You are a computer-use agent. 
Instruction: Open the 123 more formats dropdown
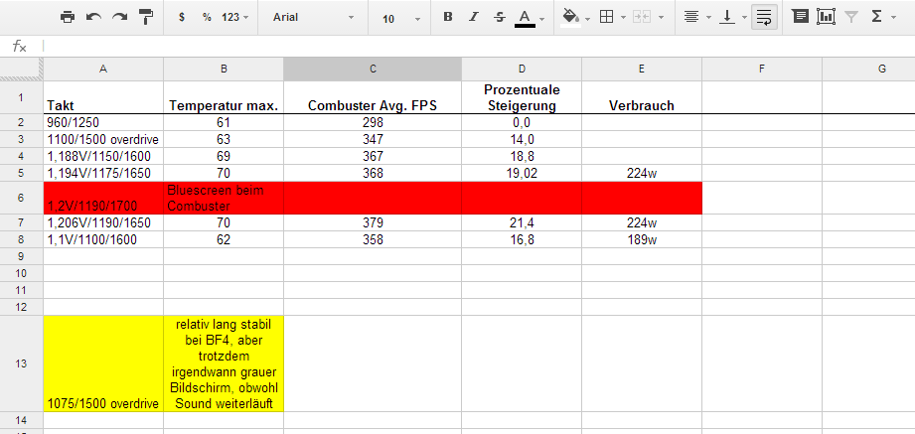click(x=235, y=17)
